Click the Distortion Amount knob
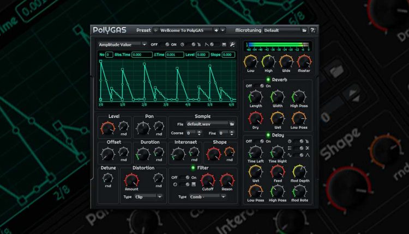This screenshot has height=234, width=409. point(131,180)
